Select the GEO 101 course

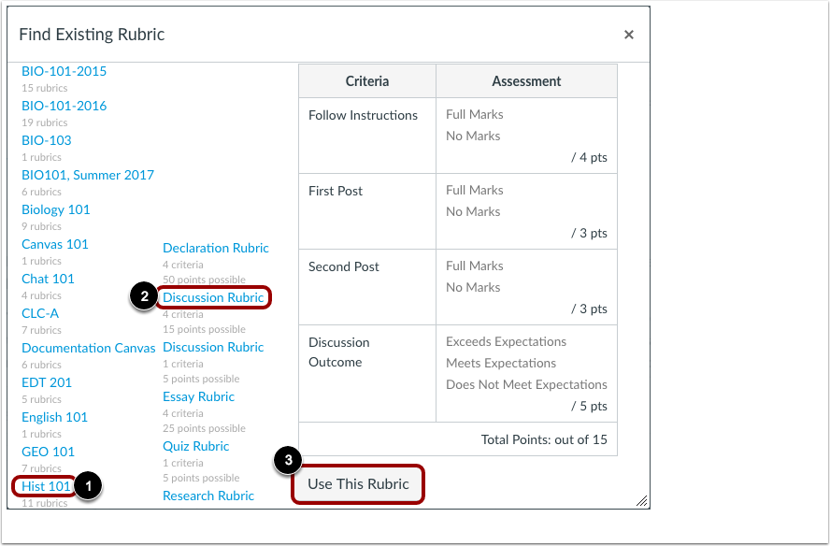point(48,452)
